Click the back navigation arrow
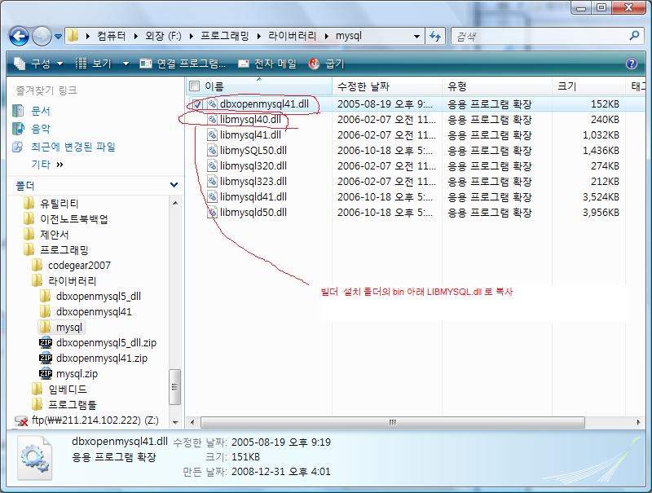Viewport: 652px width, 493px height. click(x=20, y=37)
